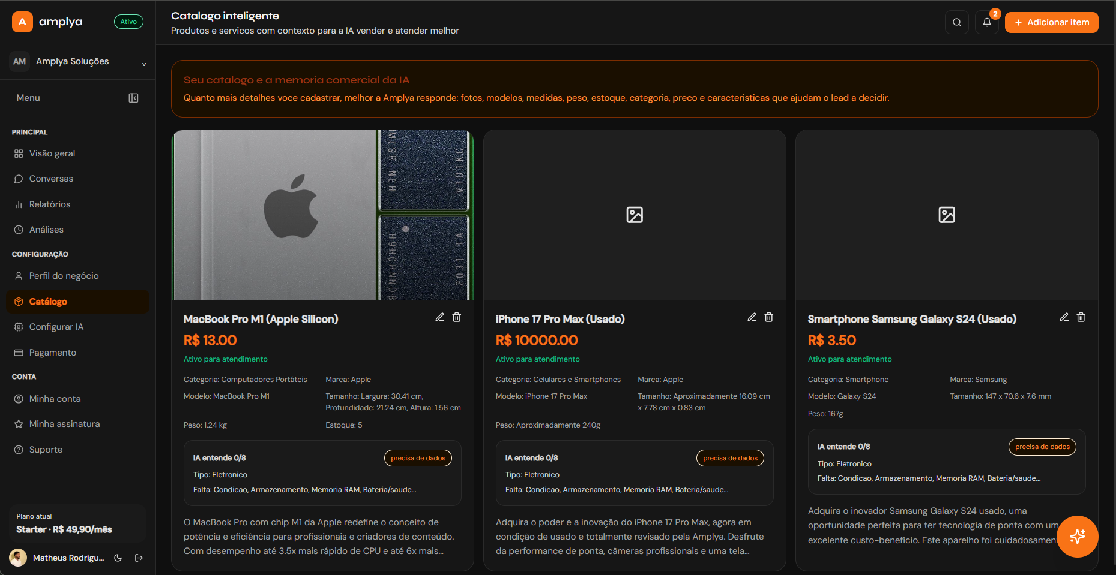Go to Pagamento
Viewport: 1116px width, 575px height.
[x=77, y=353]
